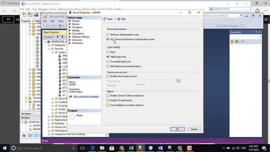Click the Quick Launch input field
Image resolution: width=270 pixels, height=152 pixels.
[221, 16]
